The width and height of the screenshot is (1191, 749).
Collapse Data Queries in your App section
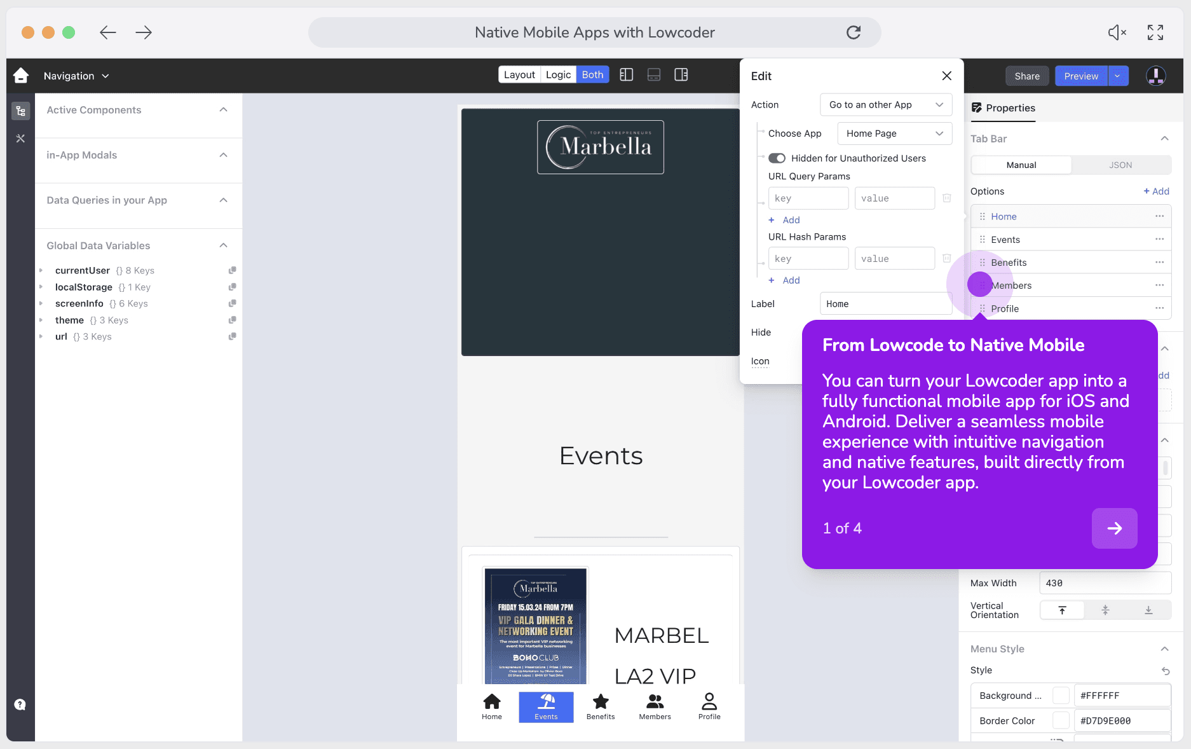coord(224,200)
